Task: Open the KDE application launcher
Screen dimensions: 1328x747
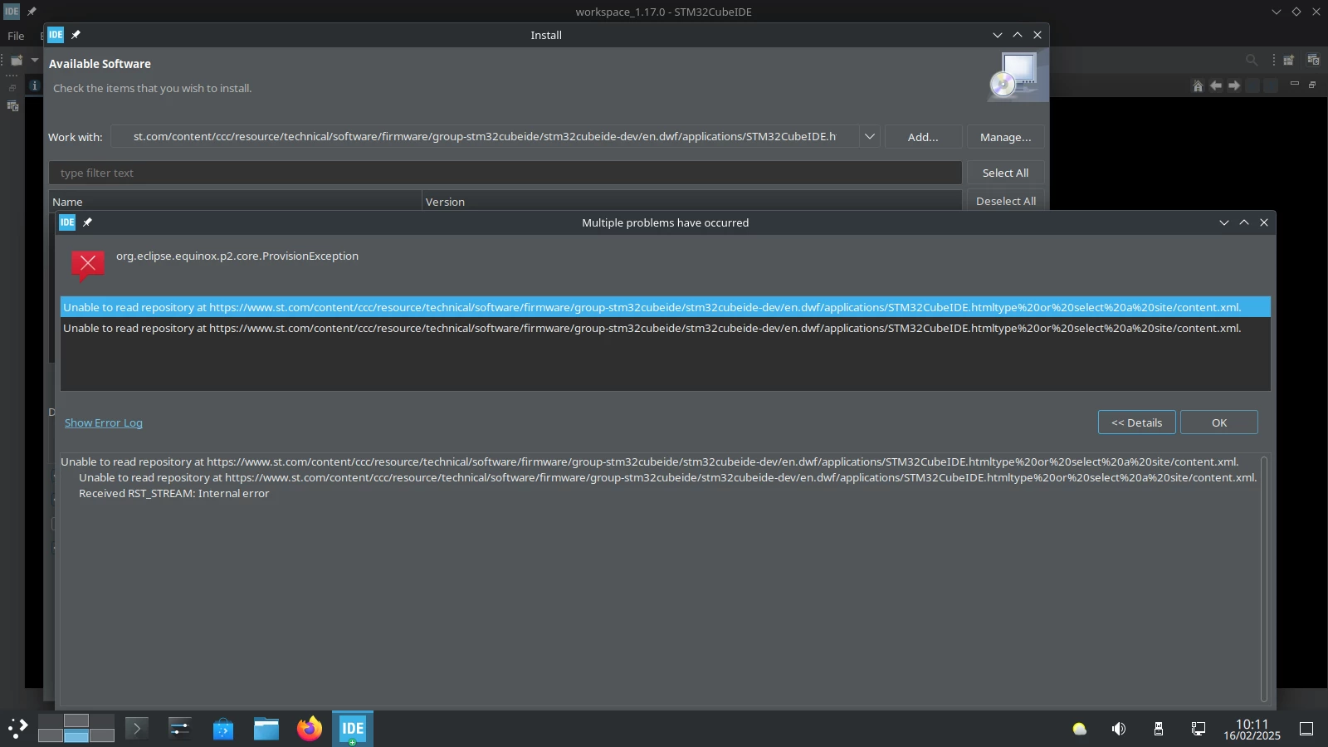Action: 18,729
